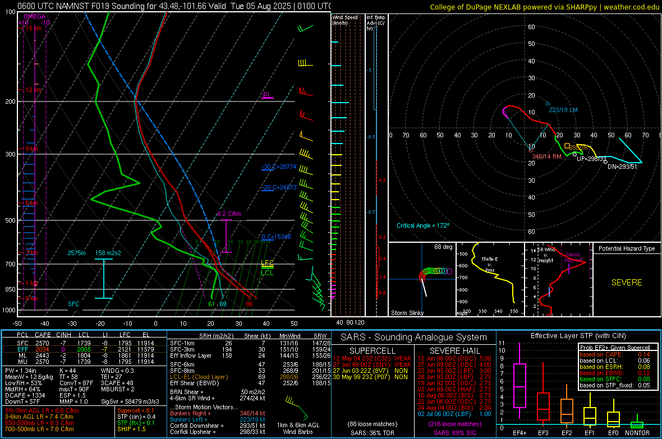
Task: Select the 30 May 99 23Z (P07) NON match
Action: pos(370,377)
